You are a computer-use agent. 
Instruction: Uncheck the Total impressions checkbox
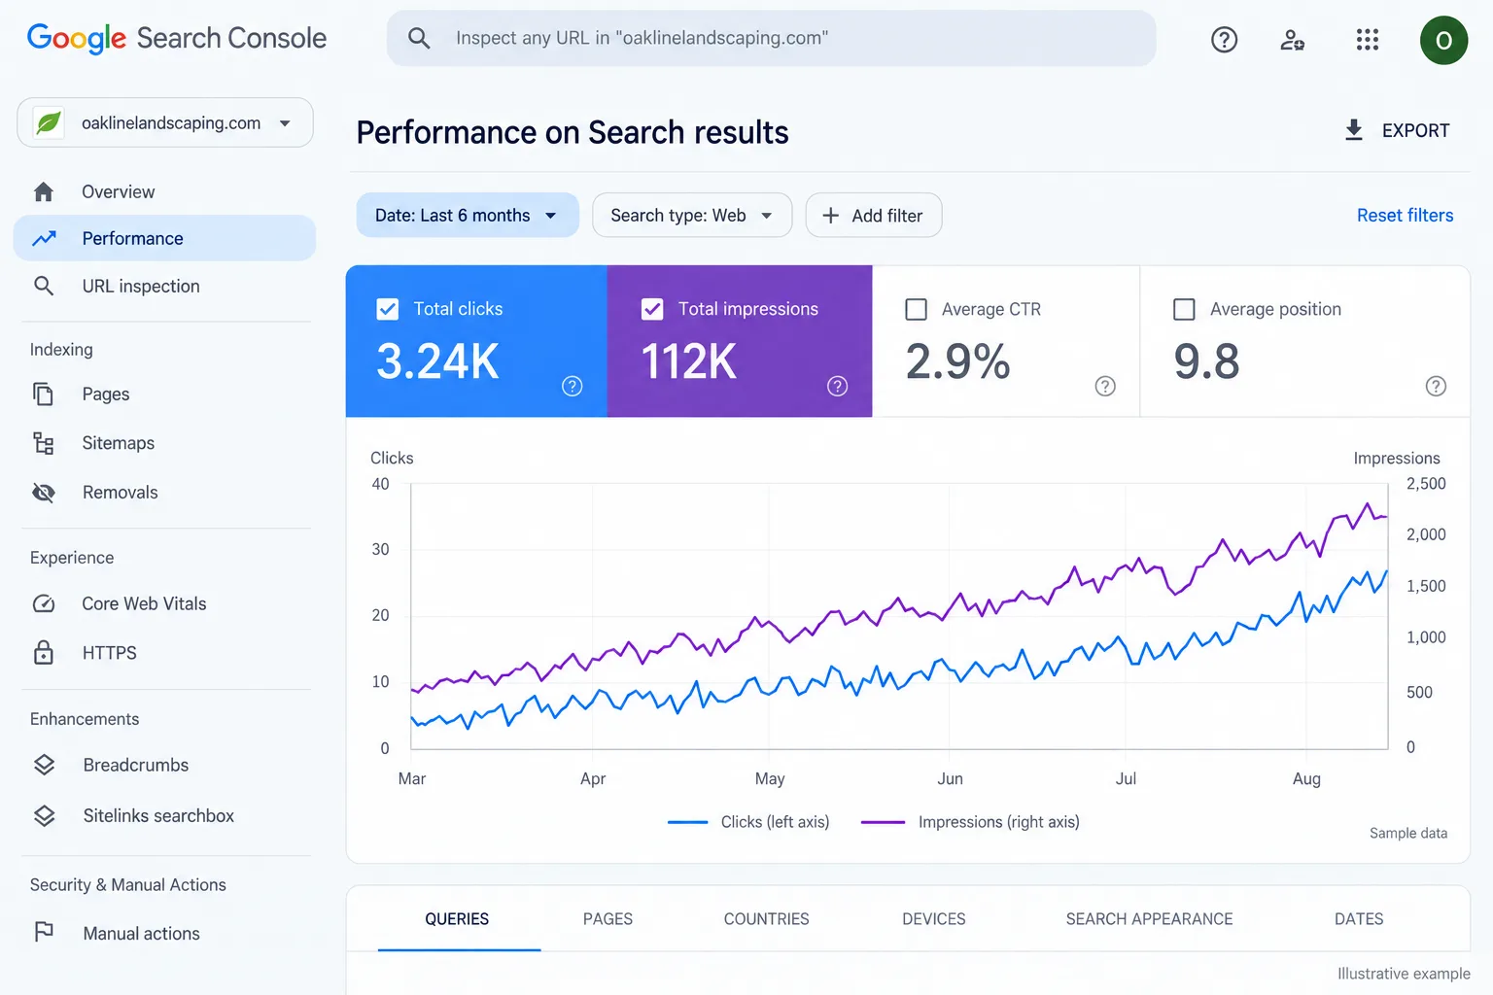(x=652, y=309)
